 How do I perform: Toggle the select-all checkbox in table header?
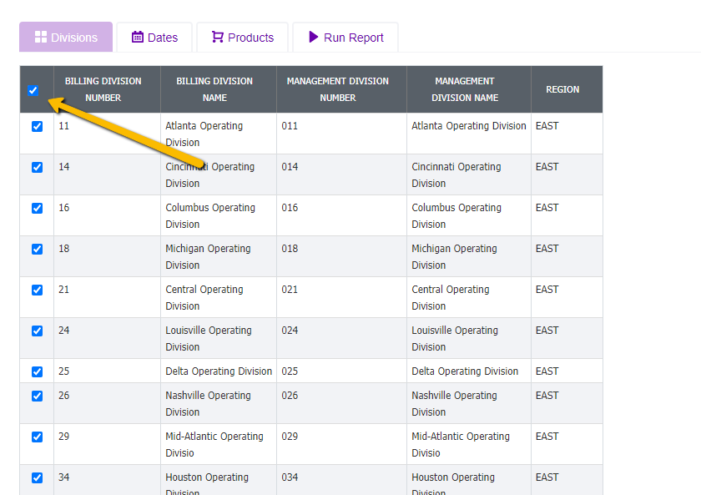pos(33,90)
